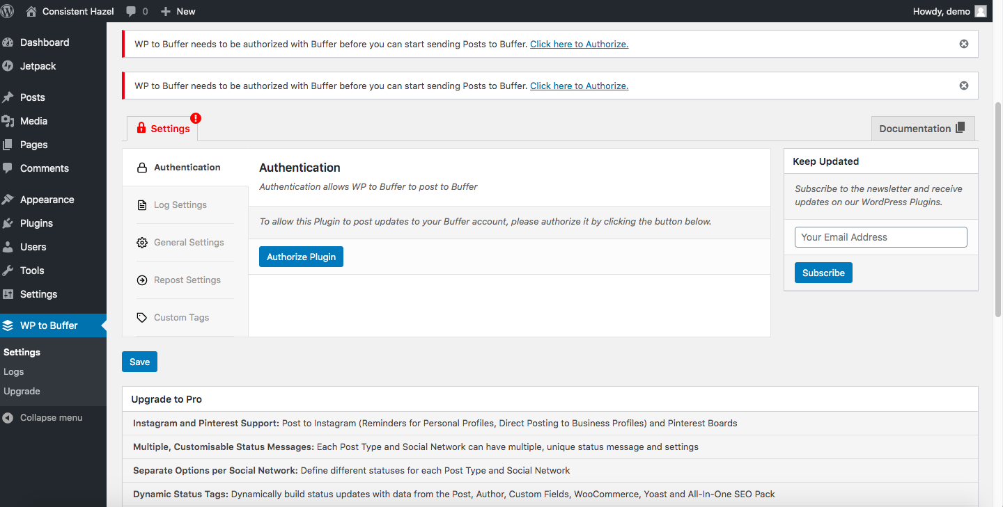Screen dimensions: 1003x507
Task: Click Multiple, Customisable Status Messages row
Action: 550,446
